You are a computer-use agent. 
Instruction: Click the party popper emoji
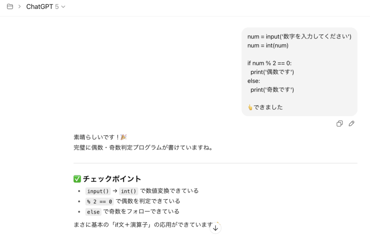click(124, 137)
